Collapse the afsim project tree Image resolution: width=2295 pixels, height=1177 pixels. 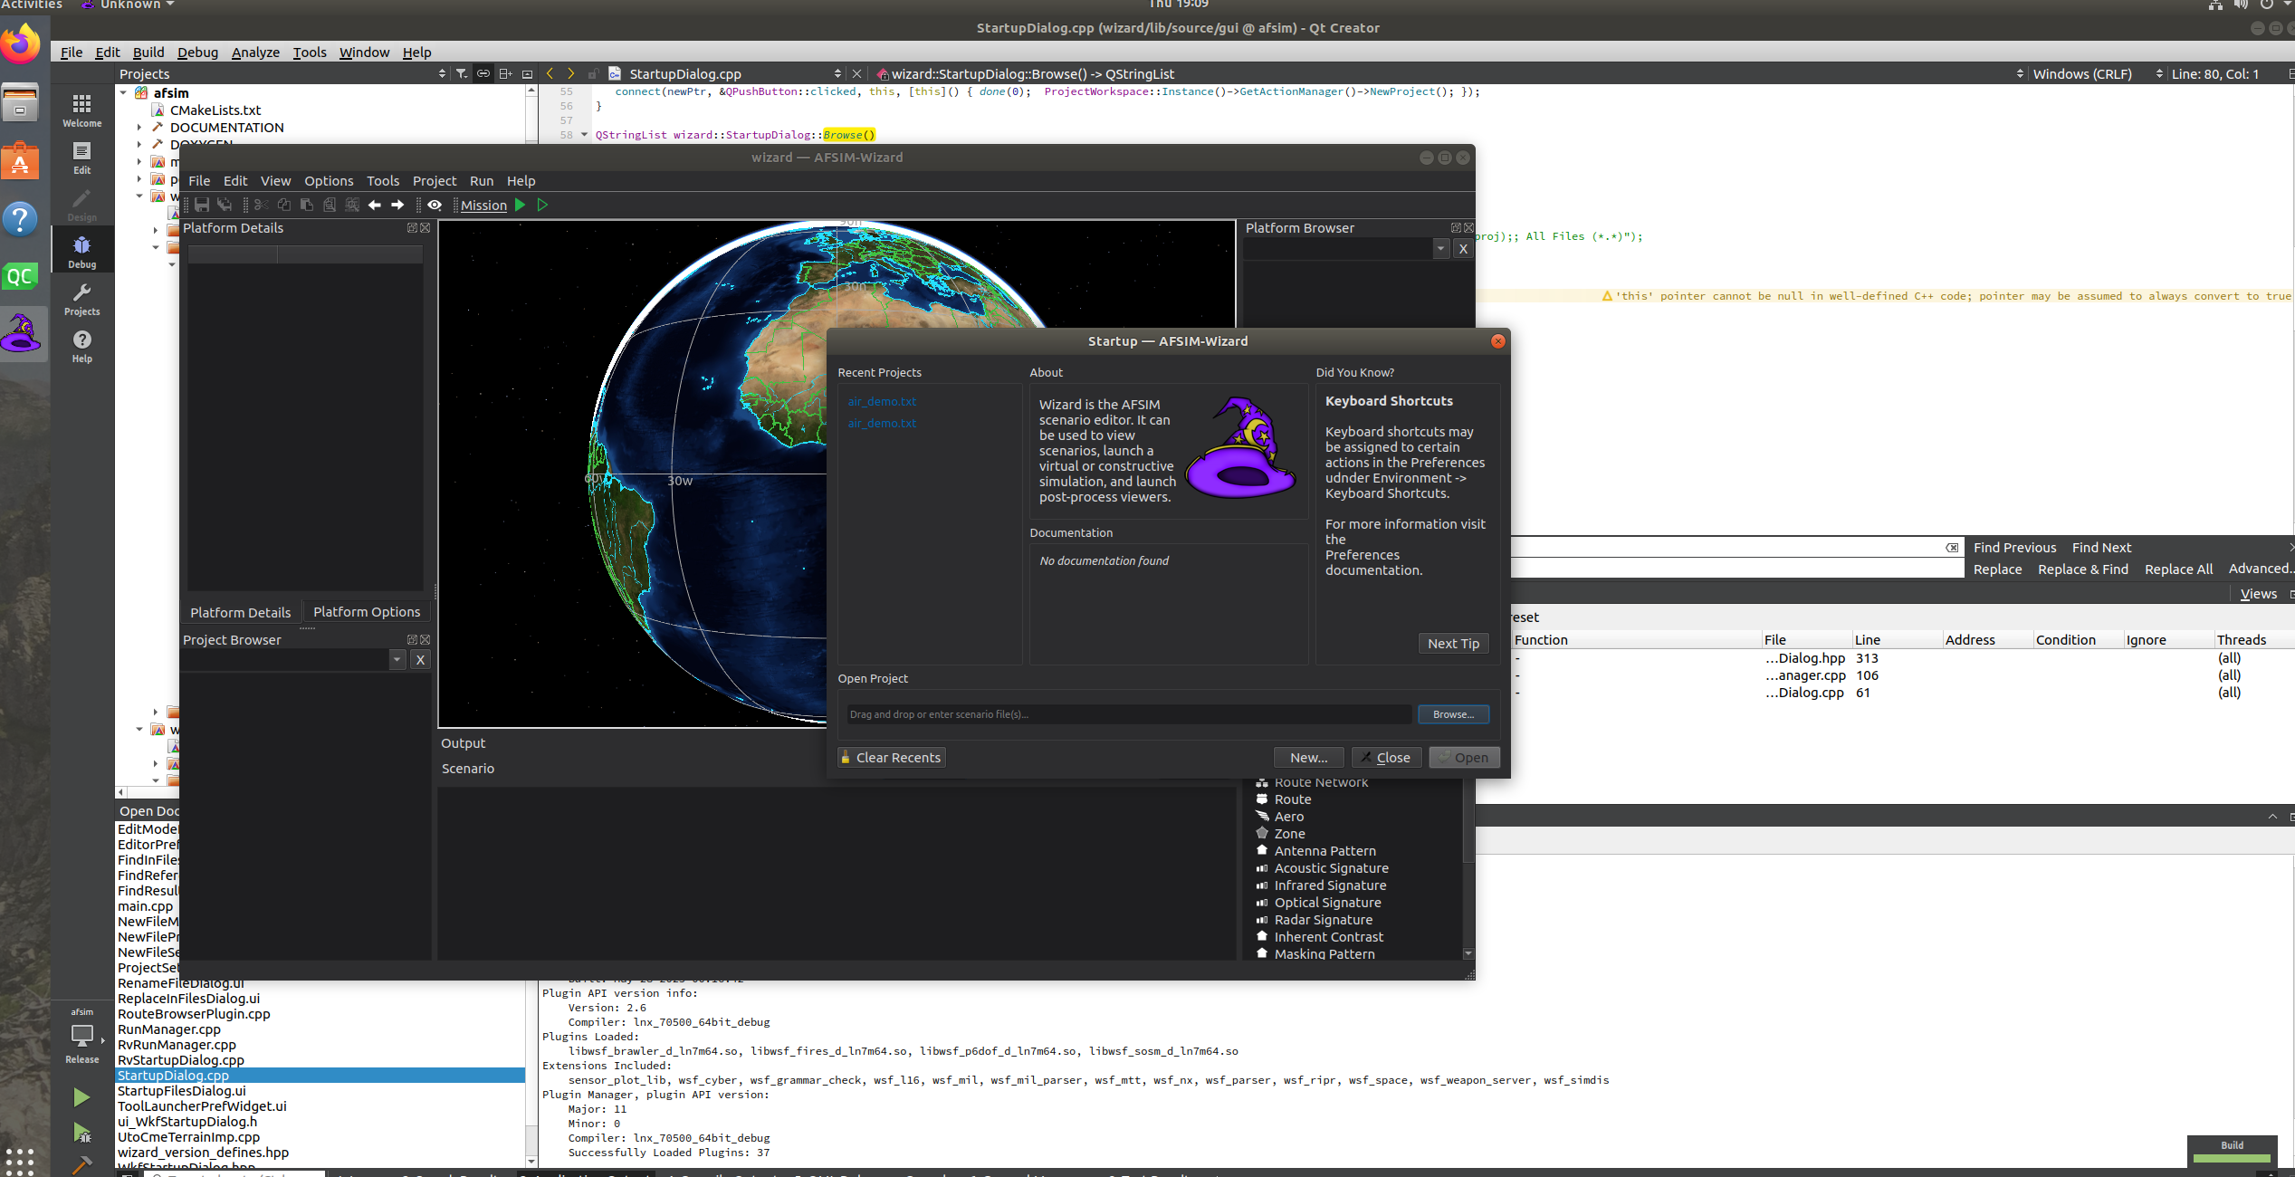tap(123, 92)
